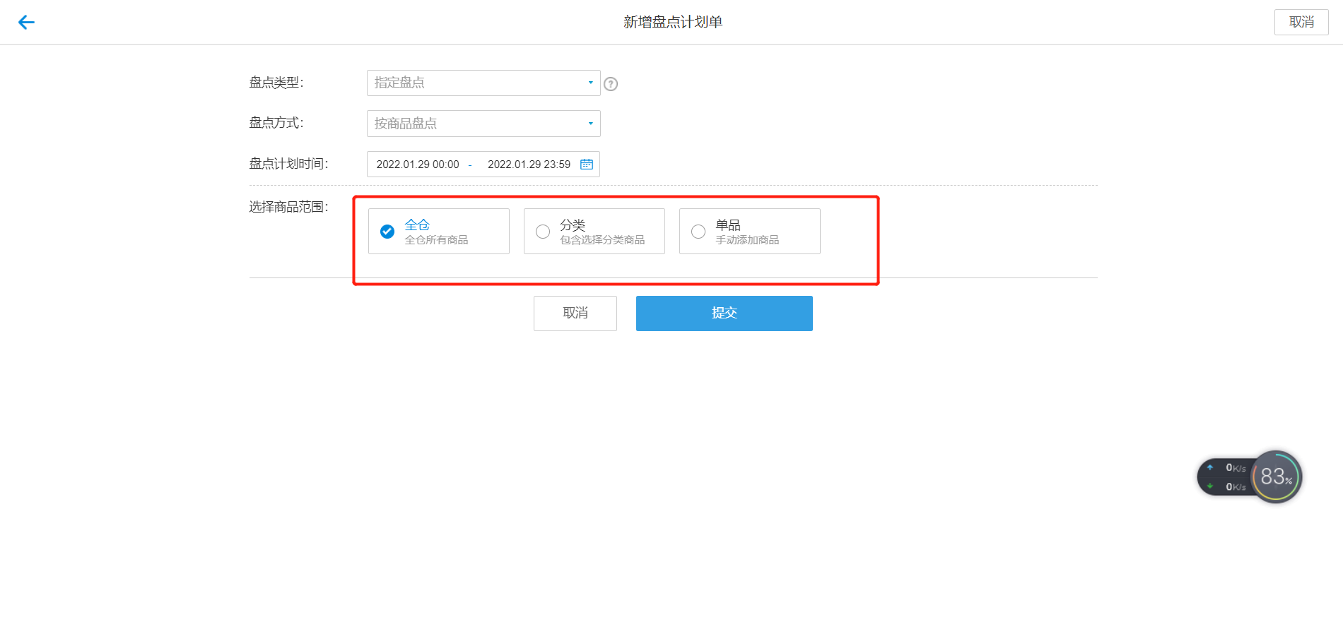
Task: Expand the 盘点方式 dropdown
Action: [x=483, y=124]
